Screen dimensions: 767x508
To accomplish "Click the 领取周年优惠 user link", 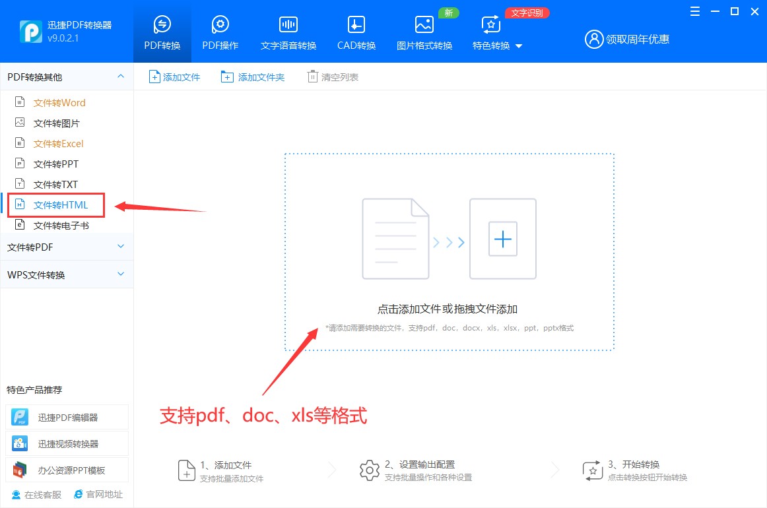I will coord(626,39).
